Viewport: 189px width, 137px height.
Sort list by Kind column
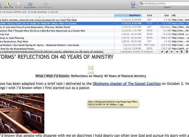[150, 16]
